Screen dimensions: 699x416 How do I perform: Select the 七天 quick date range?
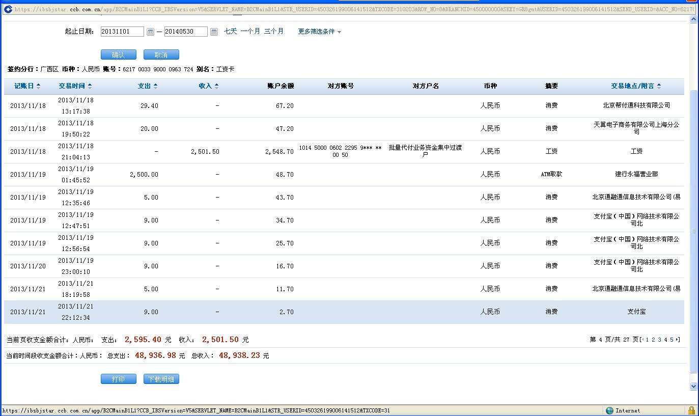230,32
